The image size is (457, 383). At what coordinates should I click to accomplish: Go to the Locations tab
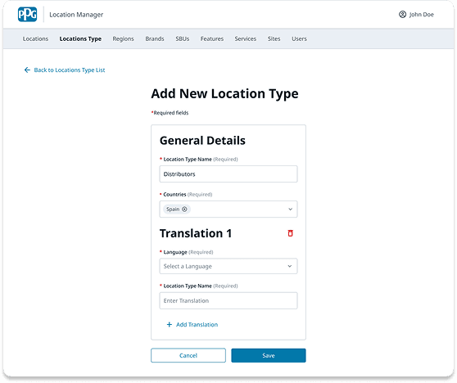[35, 38]
